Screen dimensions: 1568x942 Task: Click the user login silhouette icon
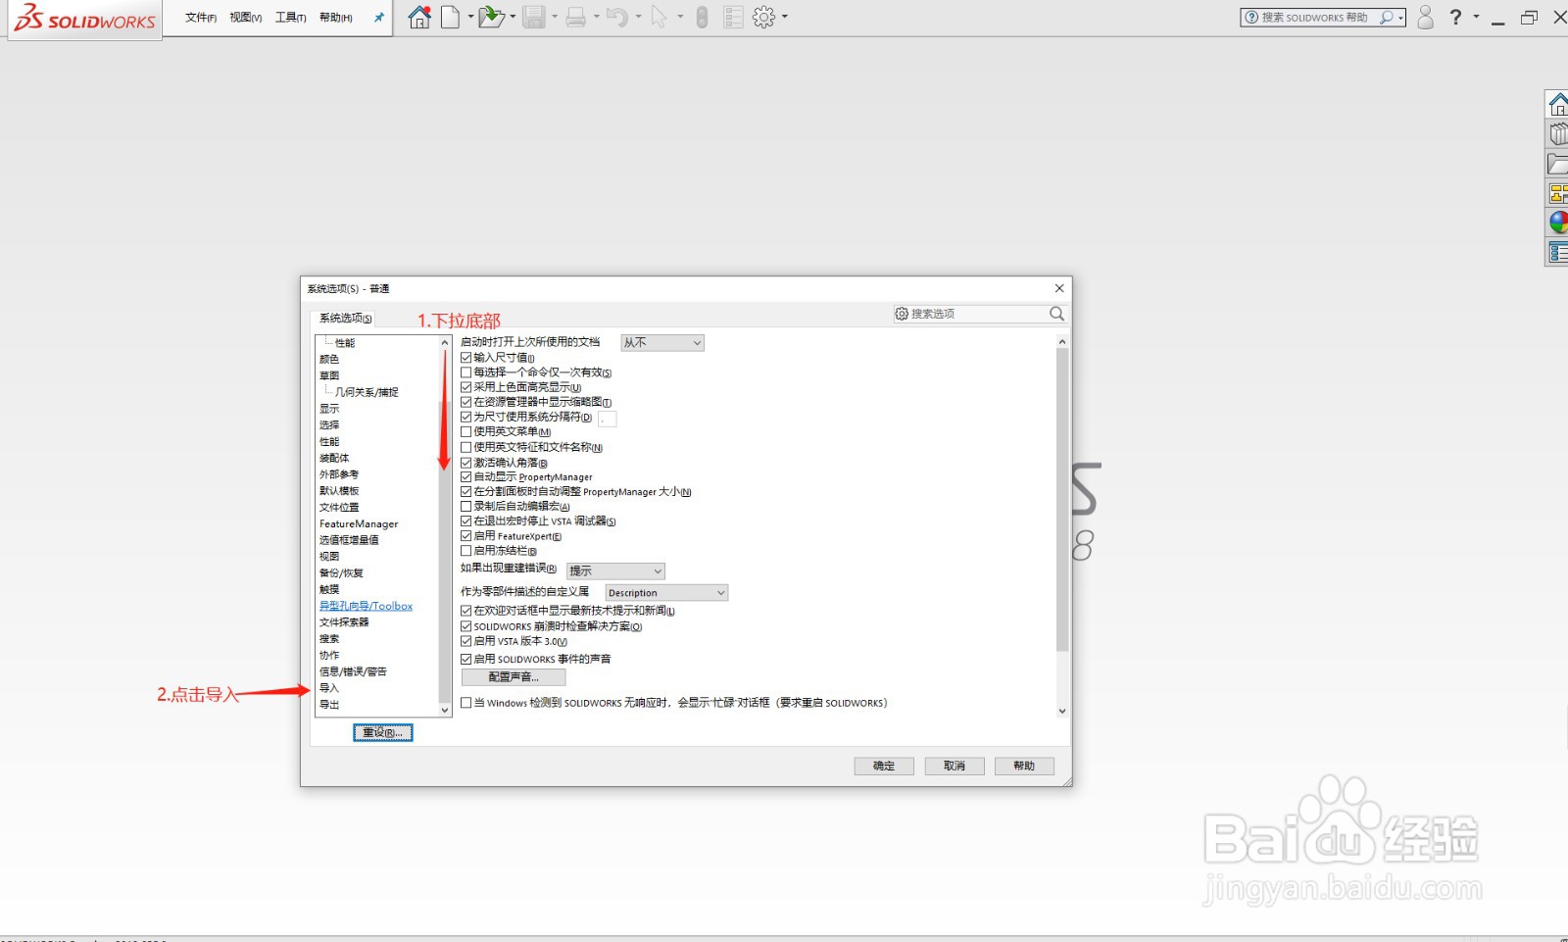[1426, 17]
